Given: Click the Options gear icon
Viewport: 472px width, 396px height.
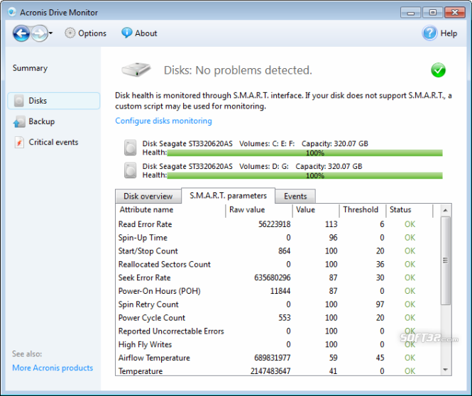Looking at the screenshot, I should click(70, 33).
